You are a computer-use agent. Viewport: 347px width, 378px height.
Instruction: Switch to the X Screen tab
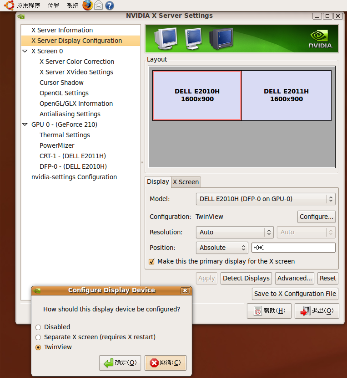pyautogui.click(x=186, y=182)
